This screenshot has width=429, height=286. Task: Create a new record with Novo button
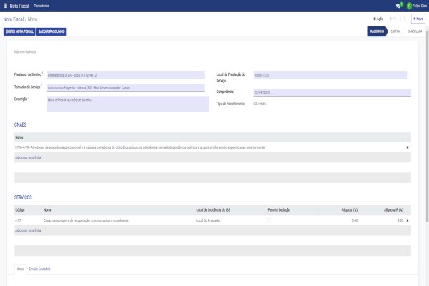pos(417,19)
